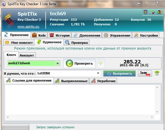Click the key input field amb272dwn6
The height and width of the screenshot is (130, 165).
[31, 63]
